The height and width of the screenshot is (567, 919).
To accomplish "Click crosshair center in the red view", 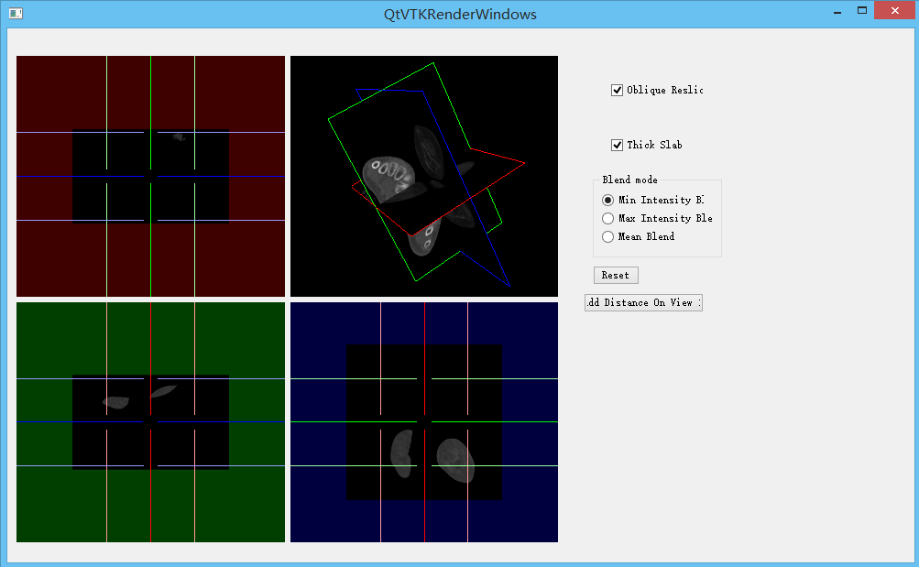I will [x=150, y=176].
